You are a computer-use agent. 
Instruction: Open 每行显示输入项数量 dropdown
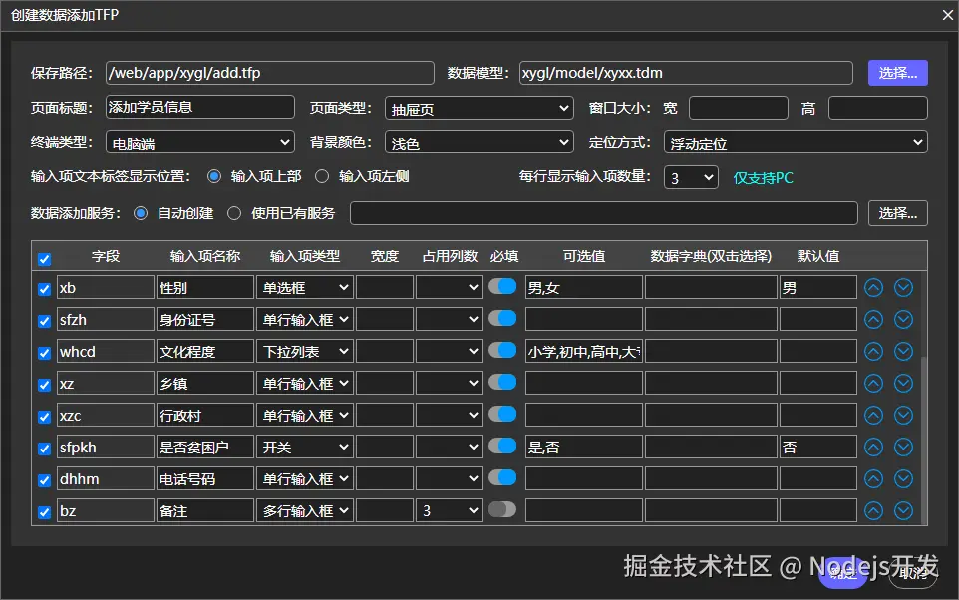[x=691, y=178]
